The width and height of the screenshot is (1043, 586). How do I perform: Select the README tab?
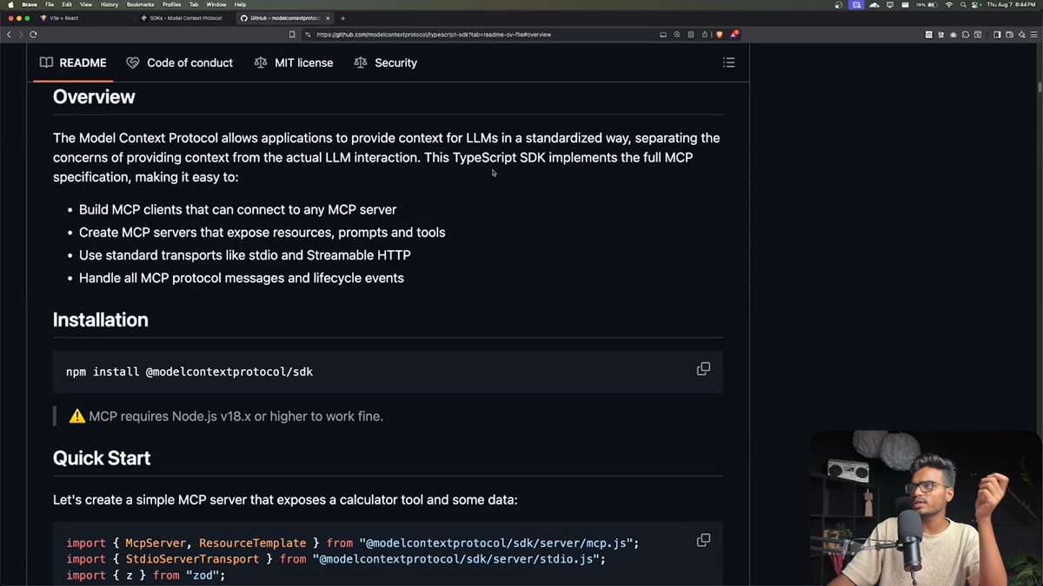click(73, 63)
